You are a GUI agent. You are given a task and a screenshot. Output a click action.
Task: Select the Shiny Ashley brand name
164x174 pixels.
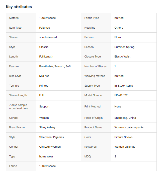pyautogui.click(x=47, y=127)
